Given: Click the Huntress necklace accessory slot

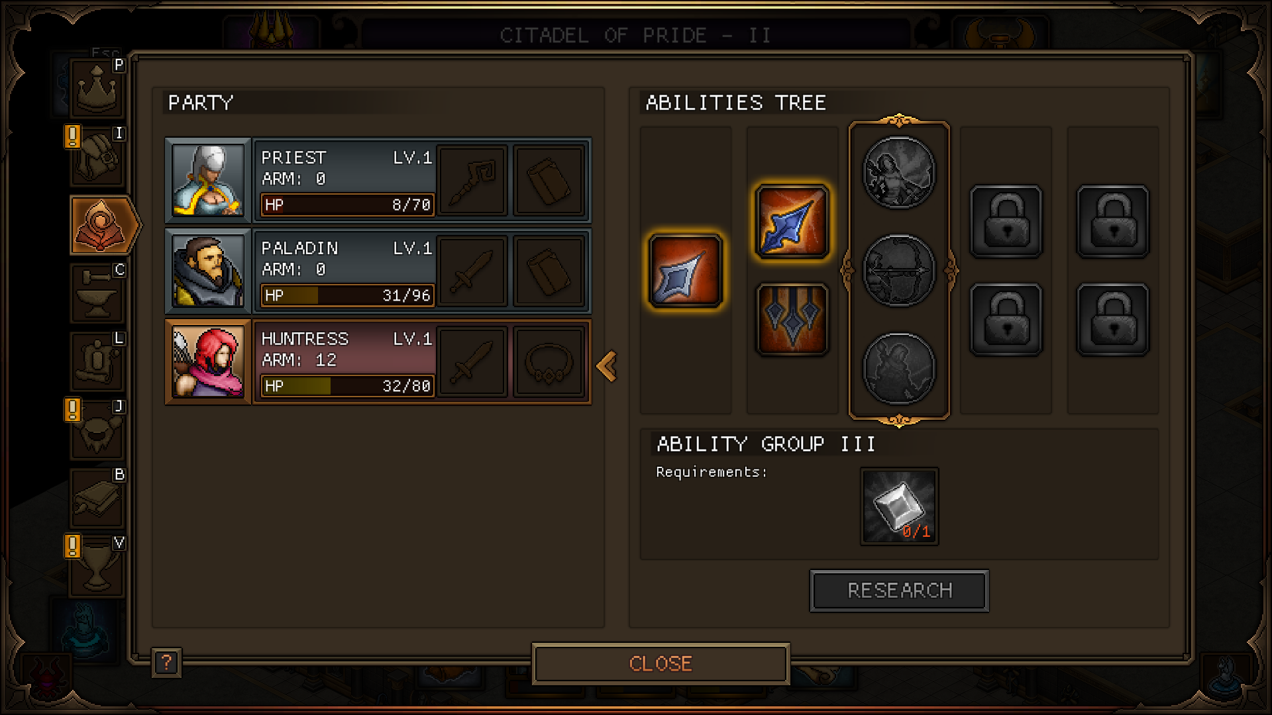Looking at the screenshot, I should coord(549,362).
